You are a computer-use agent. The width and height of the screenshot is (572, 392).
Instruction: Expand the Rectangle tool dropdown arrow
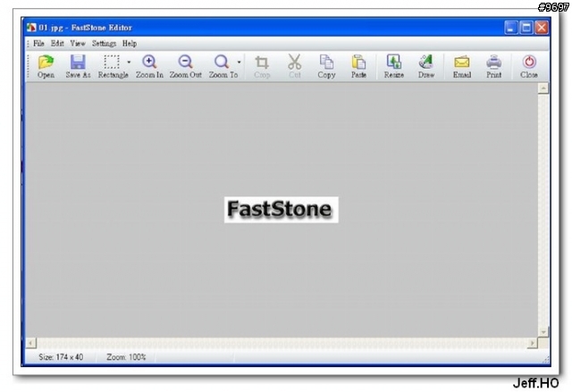129,63
